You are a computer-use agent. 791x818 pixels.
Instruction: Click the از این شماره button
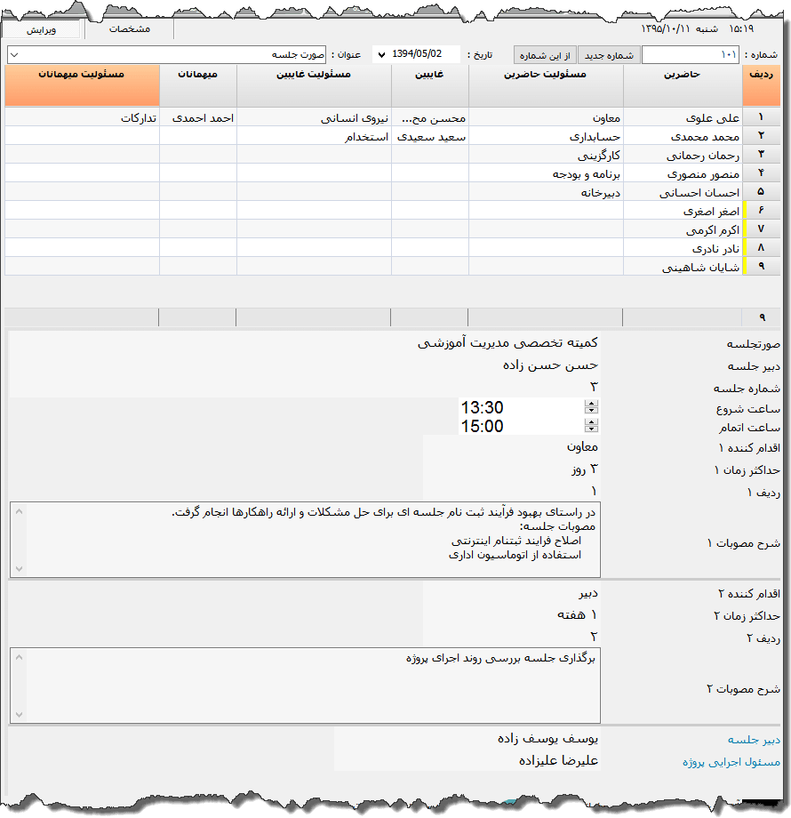(546, 55)
